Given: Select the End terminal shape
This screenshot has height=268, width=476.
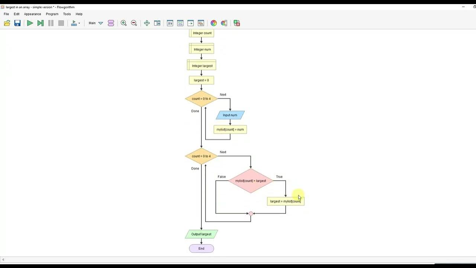Looking at the screenshot, I should pyautogui.click(x=202, y=249).
